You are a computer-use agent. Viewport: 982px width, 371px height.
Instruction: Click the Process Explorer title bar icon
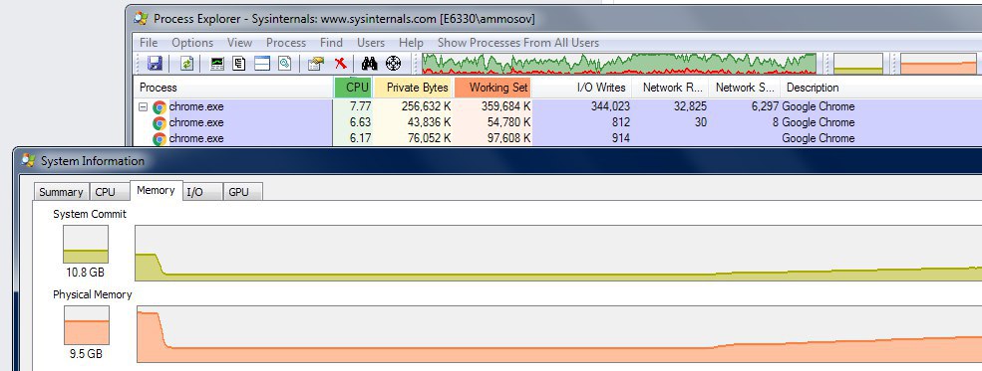click(x=141, y=18)
